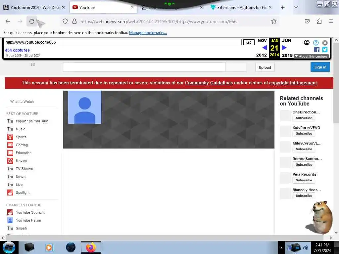
Task: Go to next capture with right arrow
Action: coord(284,48)
